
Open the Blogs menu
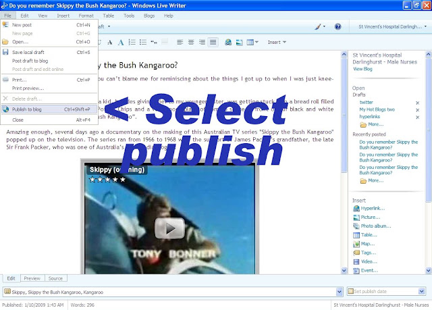pyautogui.click(x=149, y=16)
